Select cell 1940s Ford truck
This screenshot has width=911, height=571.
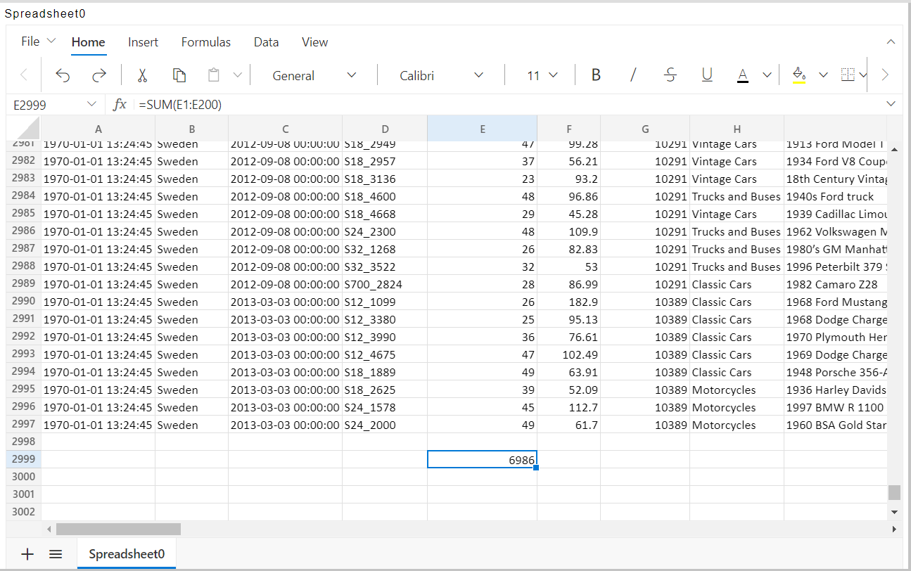(x=835, y=196)
